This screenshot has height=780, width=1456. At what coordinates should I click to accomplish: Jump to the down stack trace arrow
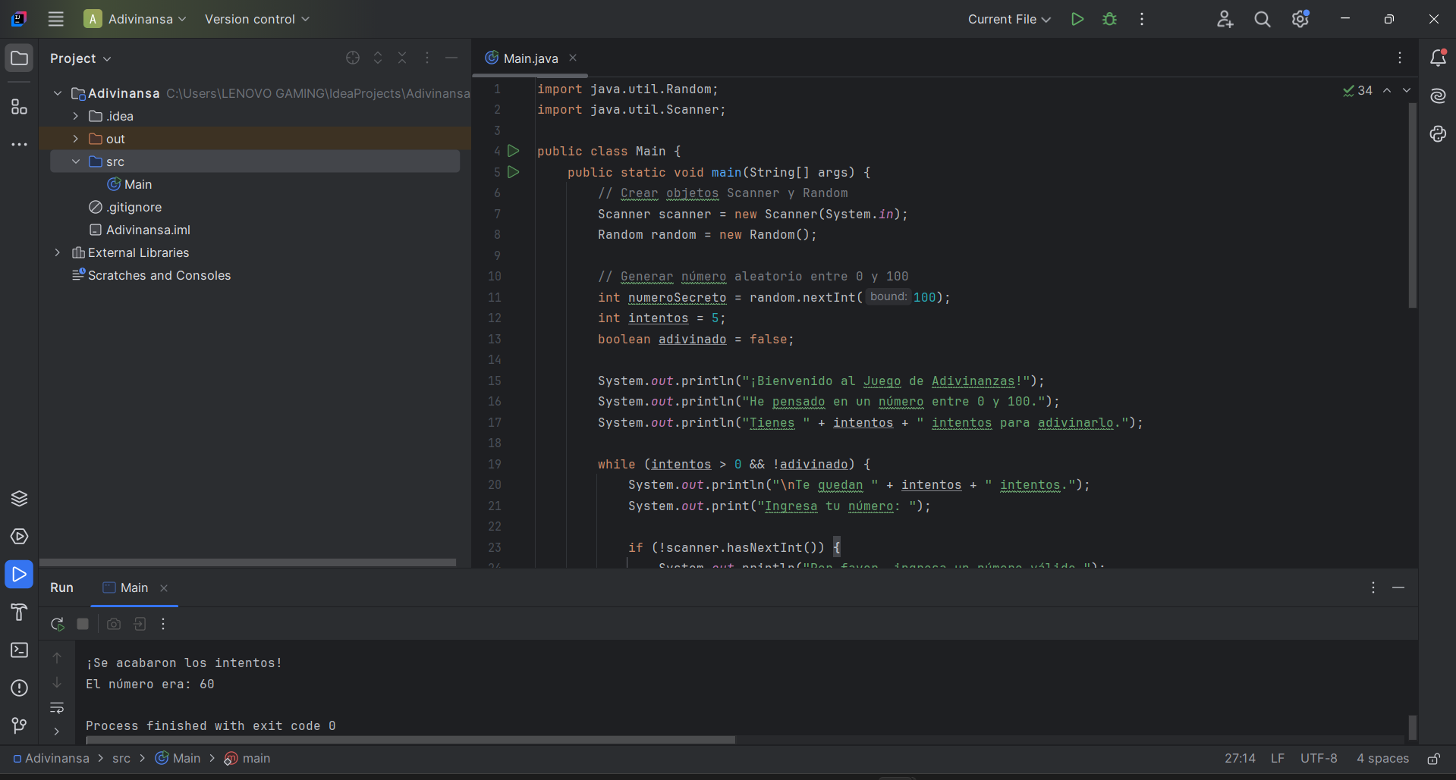(57, 682)
